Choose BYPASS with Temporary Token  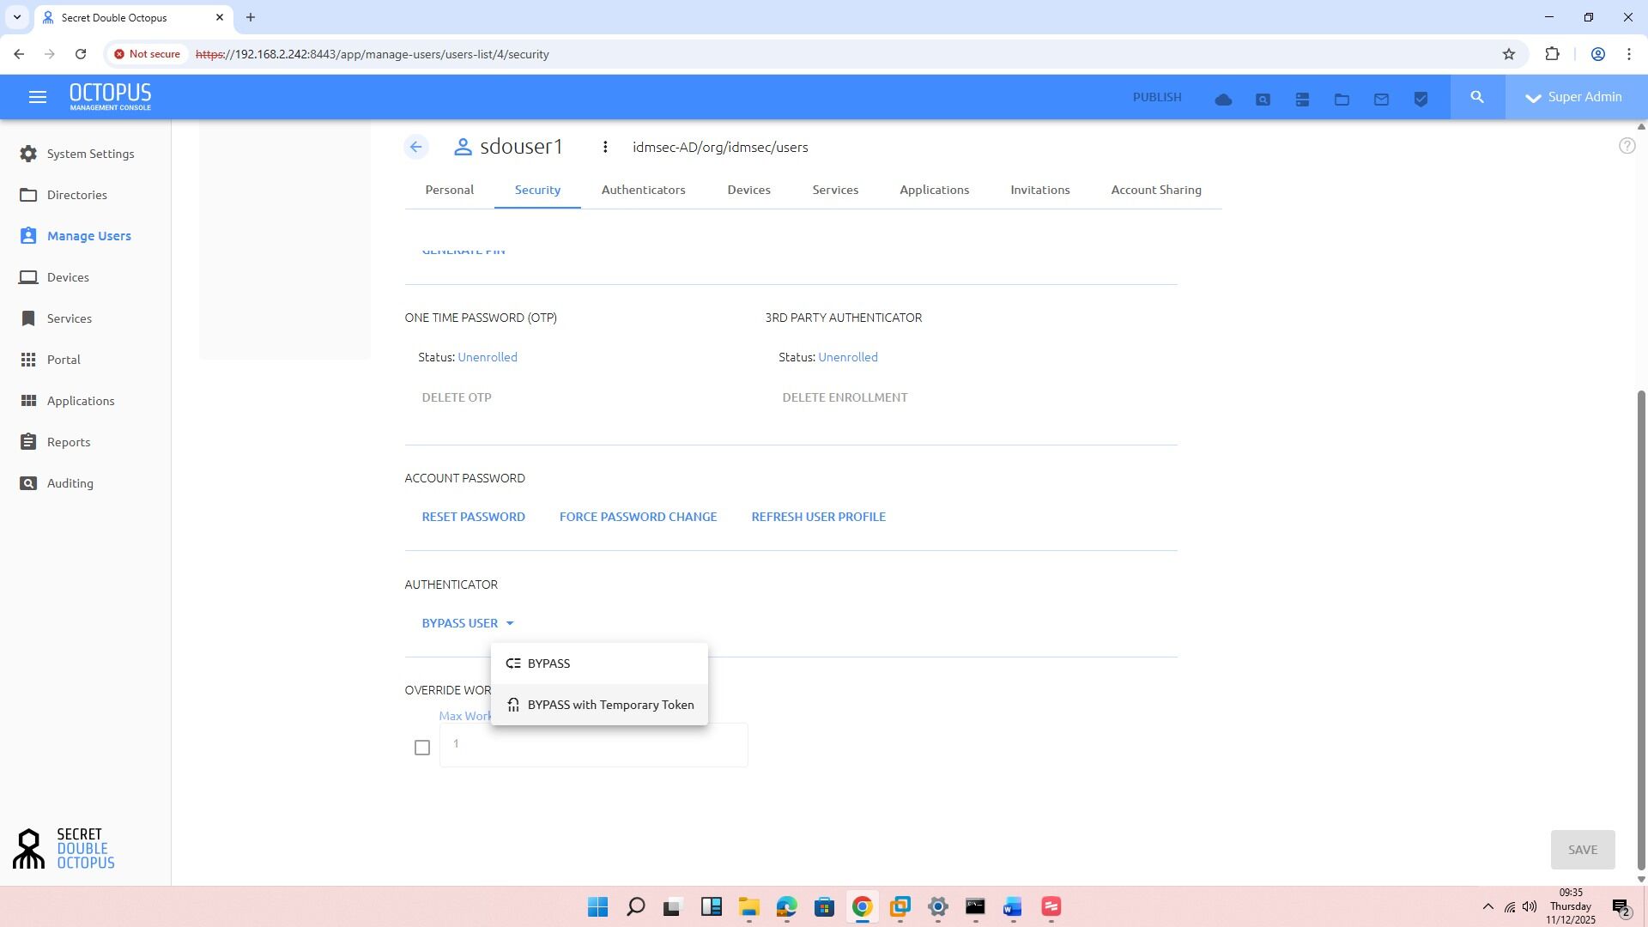(x=599, y=705)
